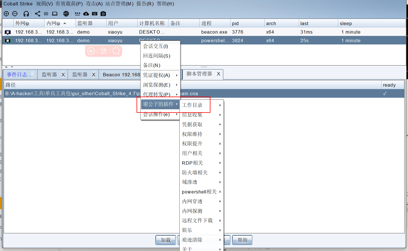Open the 防火墙相关 submenu entry
The height and width of the screenshot is (251, 408).
pyautogui.click(x=202, y=173)
